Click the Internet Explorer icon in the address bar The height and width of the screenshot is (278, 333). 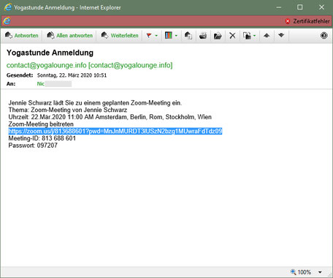[x=7, y=21]
